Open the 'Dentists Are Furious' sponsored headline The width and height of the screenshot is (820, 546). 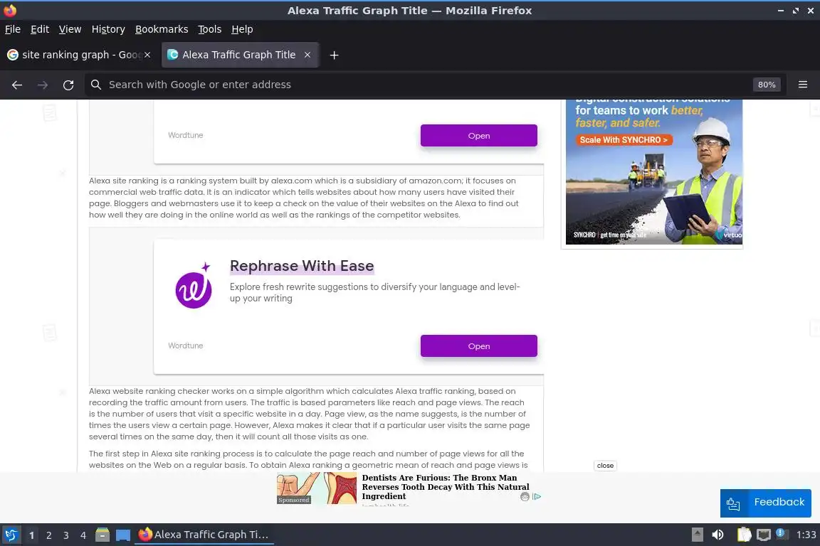point(446,487)
